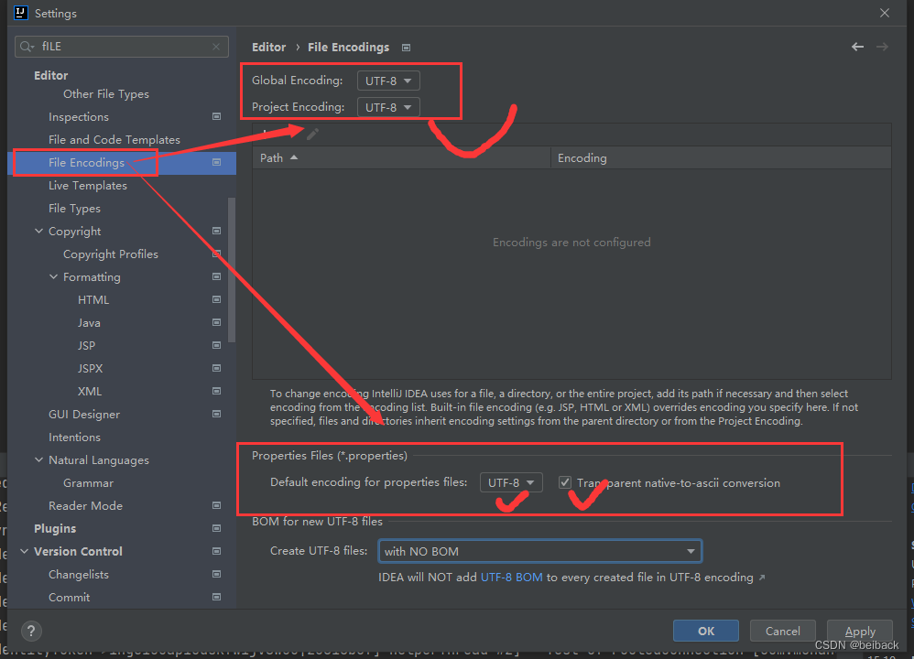914x659 pixels.
Task: Click the project icon beside Version Control
Action: click(x=216, y=551)
